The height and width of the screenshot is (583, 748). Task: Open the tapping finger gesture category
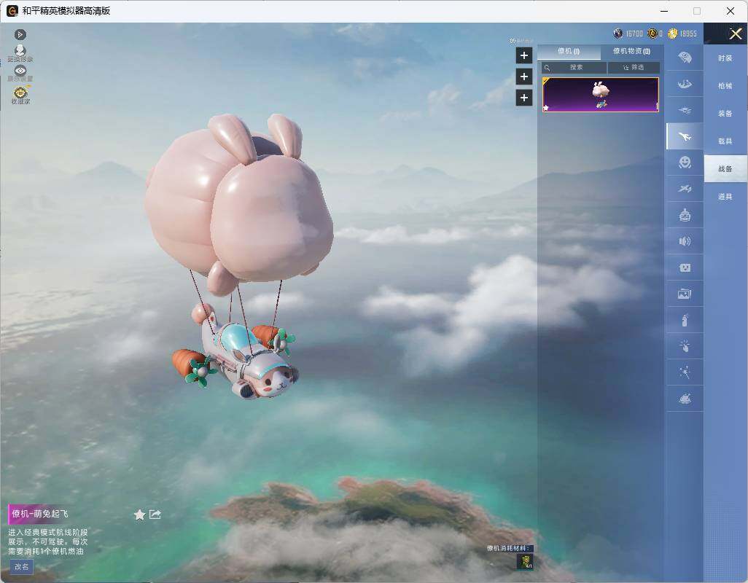(685, 346)
